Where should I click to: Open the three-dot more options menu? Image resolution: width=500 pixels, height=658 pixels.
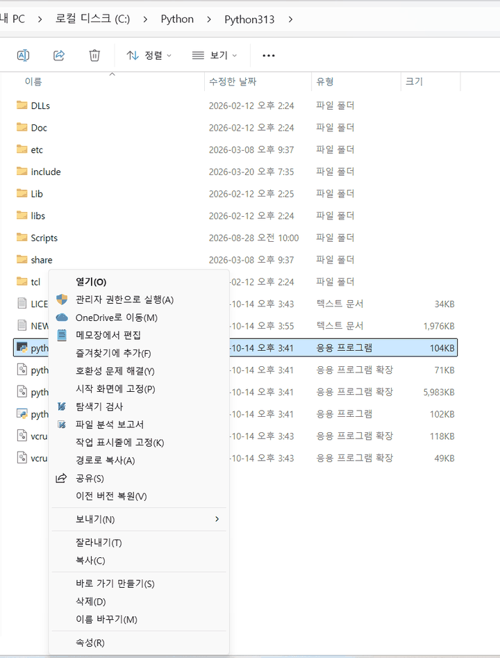tap(269, 56)
